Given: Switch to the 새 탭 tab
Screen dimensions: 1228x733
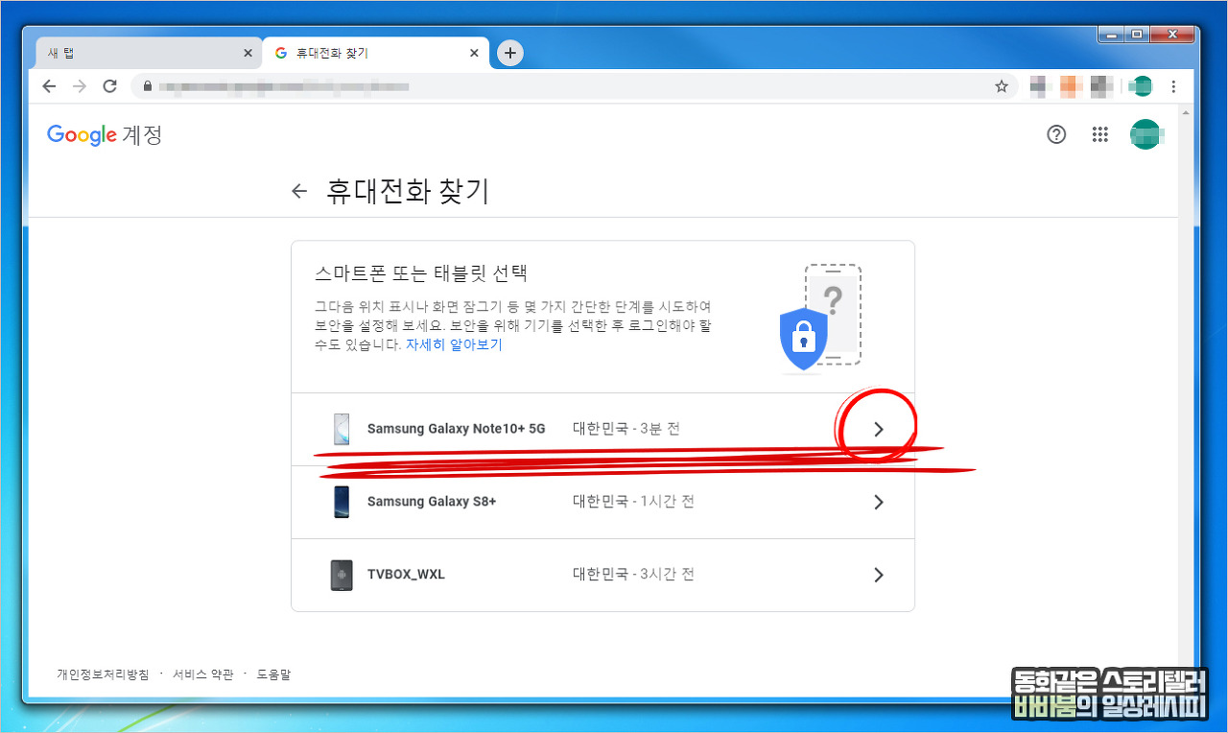Looking at the screenshot, I should [149, 54].
